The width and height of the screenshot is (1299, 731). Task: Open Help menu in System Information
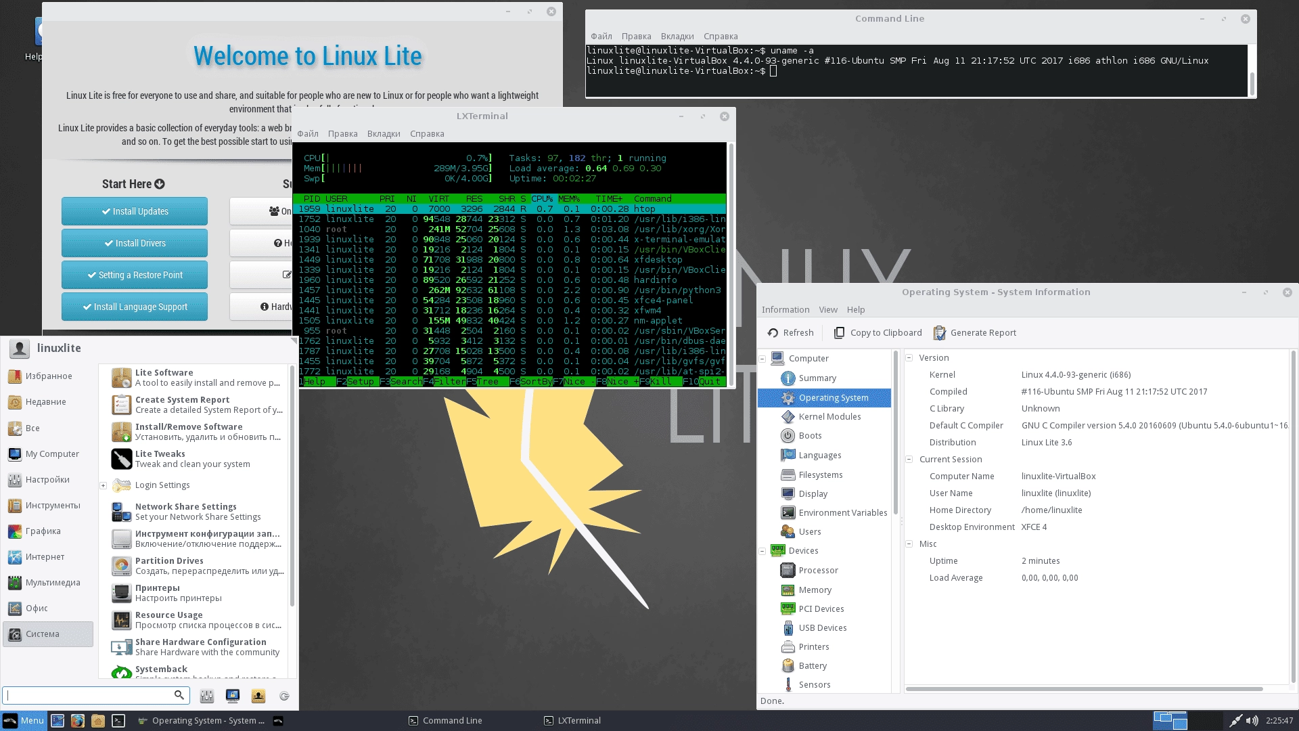pos(856,310)
